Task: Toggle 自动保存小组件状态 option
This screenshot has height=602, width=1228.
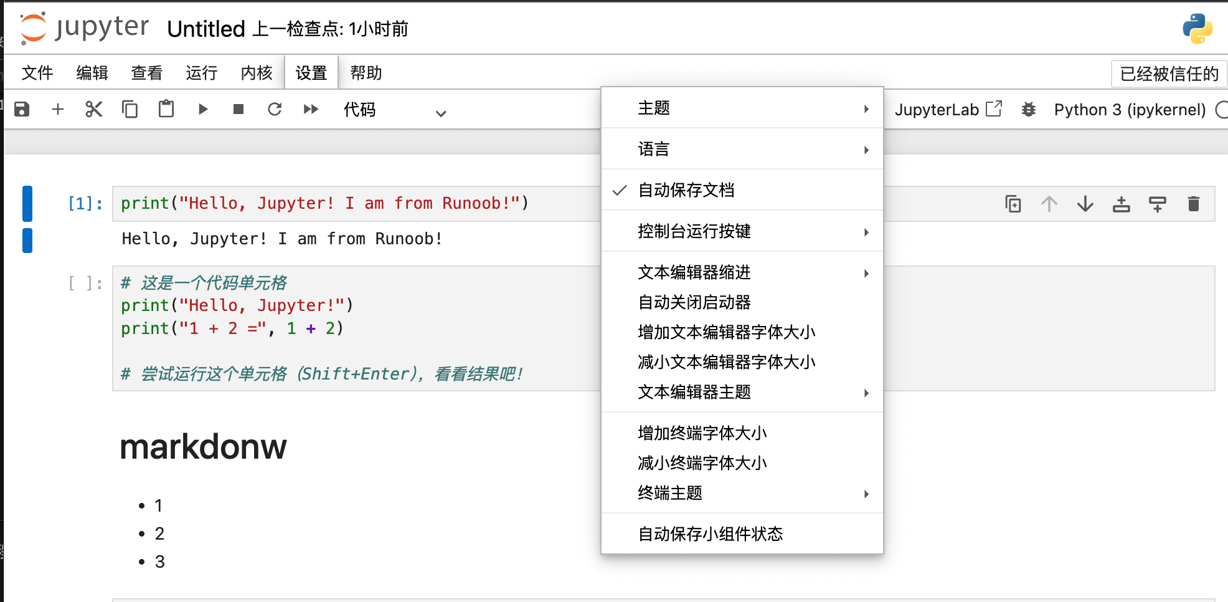Action: click(742, 534)
